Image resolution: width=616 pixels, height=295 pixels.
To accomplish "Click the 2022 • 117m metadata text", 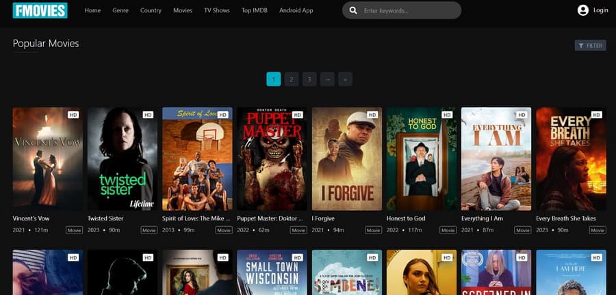I will pyautogui.click(x=405, y=230).
